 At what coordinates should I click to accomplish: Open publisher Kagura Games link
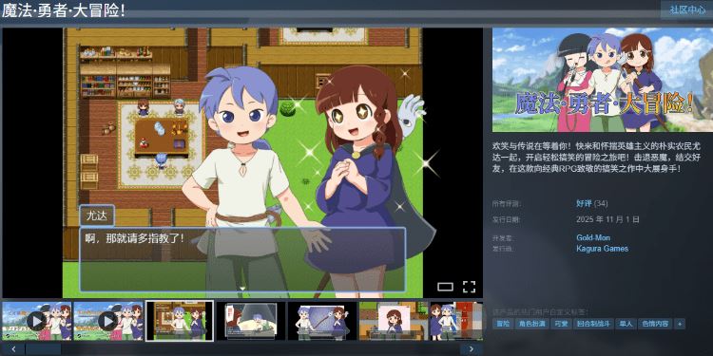[x=602, y=249]
